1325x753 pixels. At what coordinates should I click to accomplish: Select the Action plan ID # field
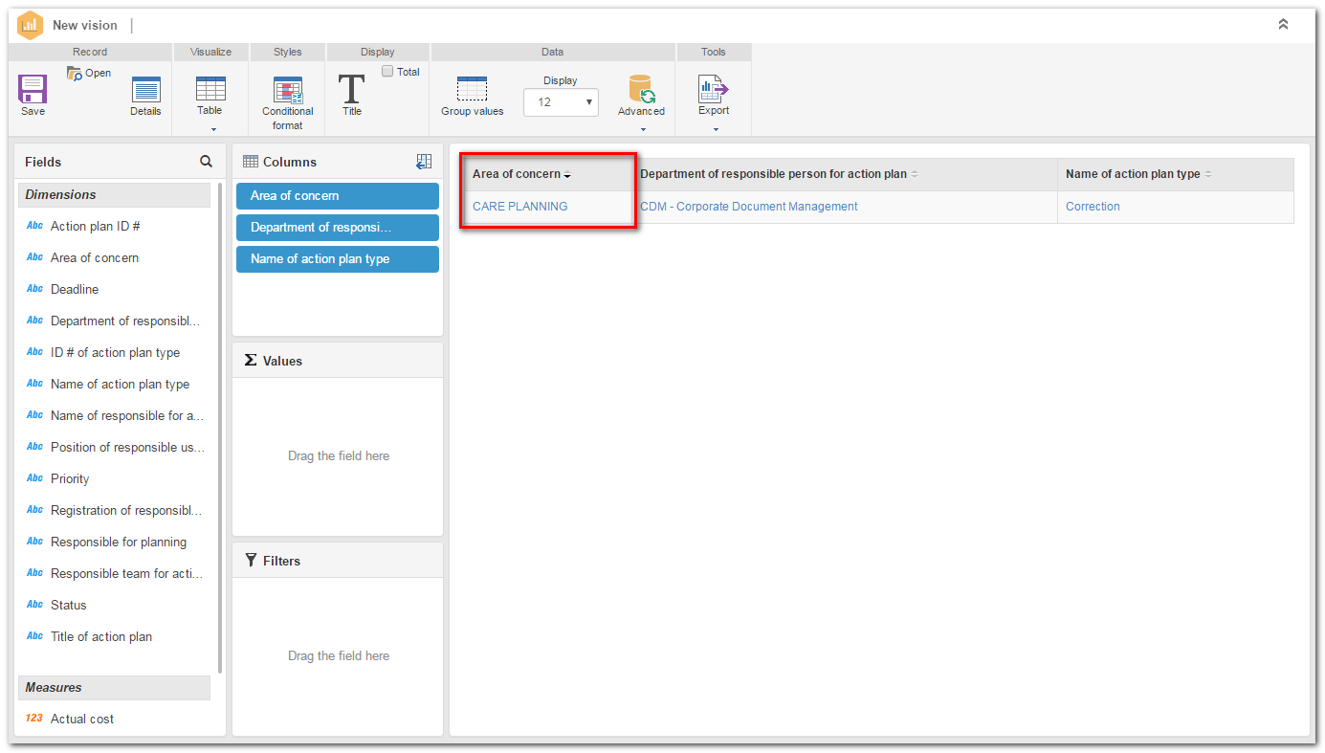tap(96, 227)
